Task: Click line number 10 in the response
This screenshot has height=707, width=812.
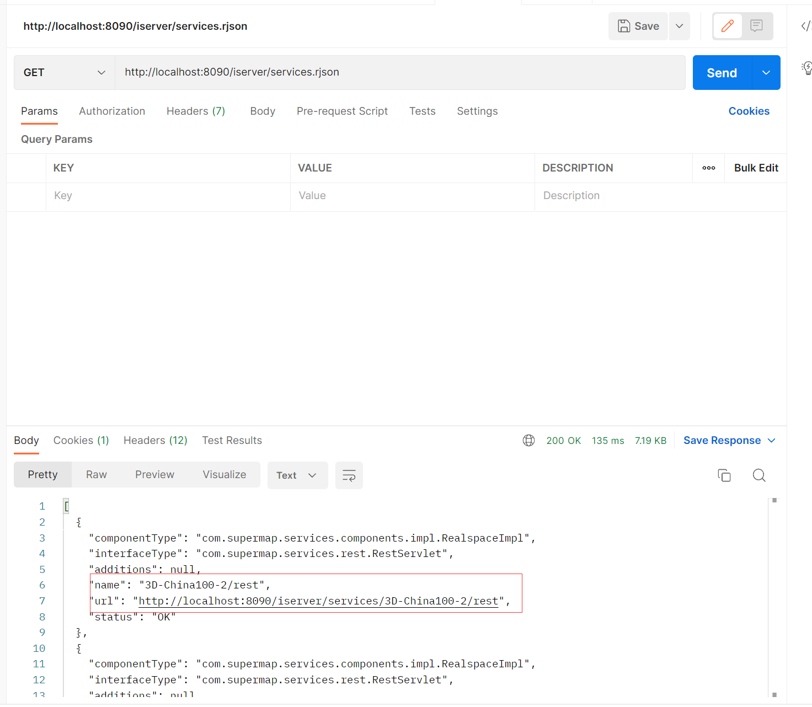Action: tap(39, 649)
